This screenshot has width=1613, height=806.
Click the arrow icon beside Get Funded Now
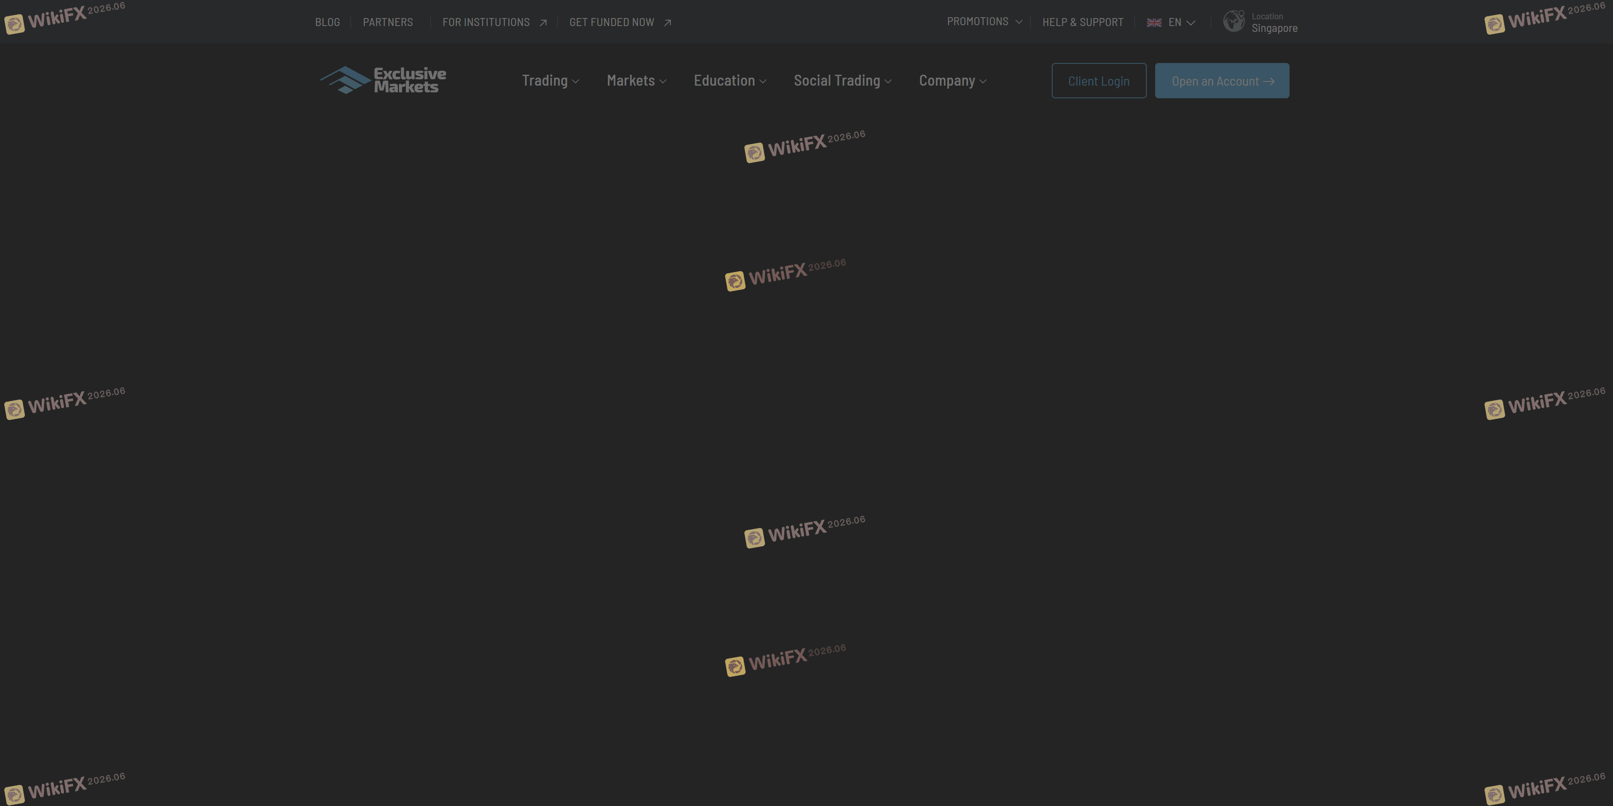[667, 23]
